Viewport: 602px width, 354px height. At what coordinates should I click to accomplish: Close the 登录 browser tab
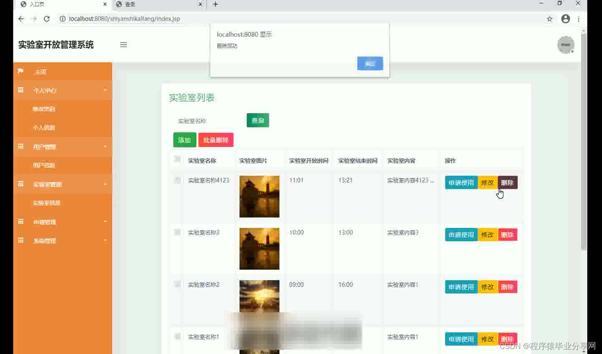point(200,4)
